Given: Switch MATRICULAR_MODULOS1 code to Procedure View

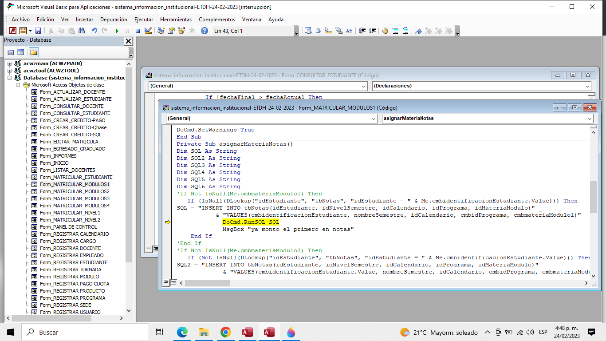Looking at the screenshot, I should [166, 282].
